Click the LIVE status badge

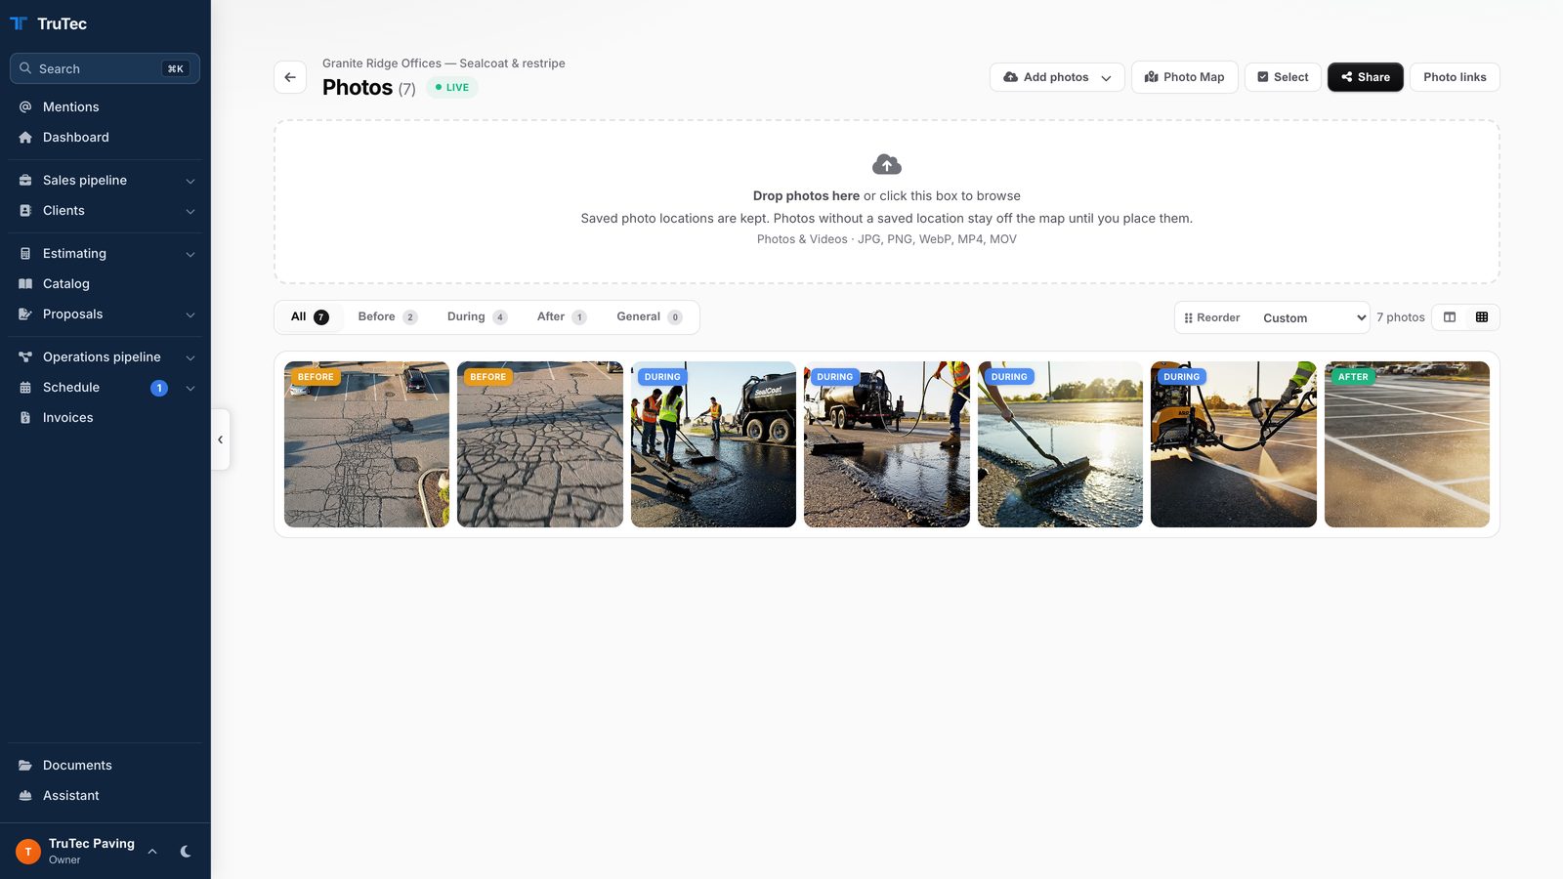pyautogui.click(x=452, y=87)
